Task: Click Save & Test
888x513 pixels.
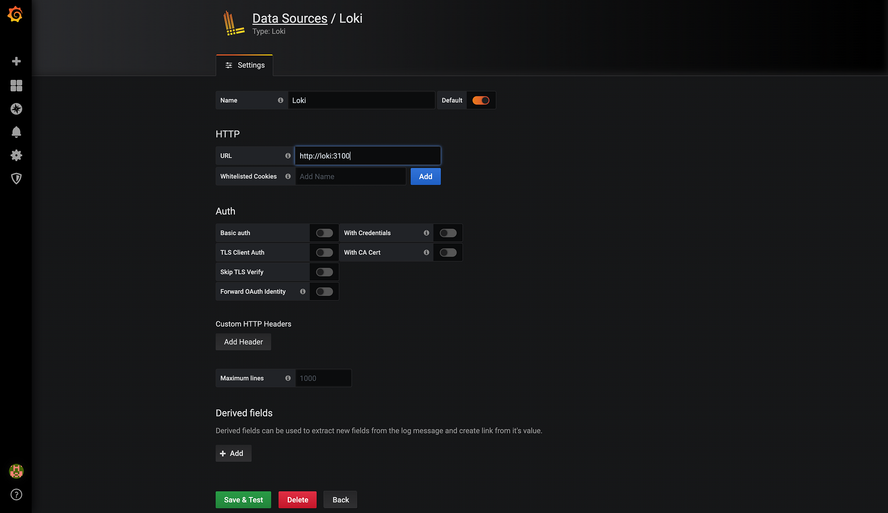Action: click(243, 500)
